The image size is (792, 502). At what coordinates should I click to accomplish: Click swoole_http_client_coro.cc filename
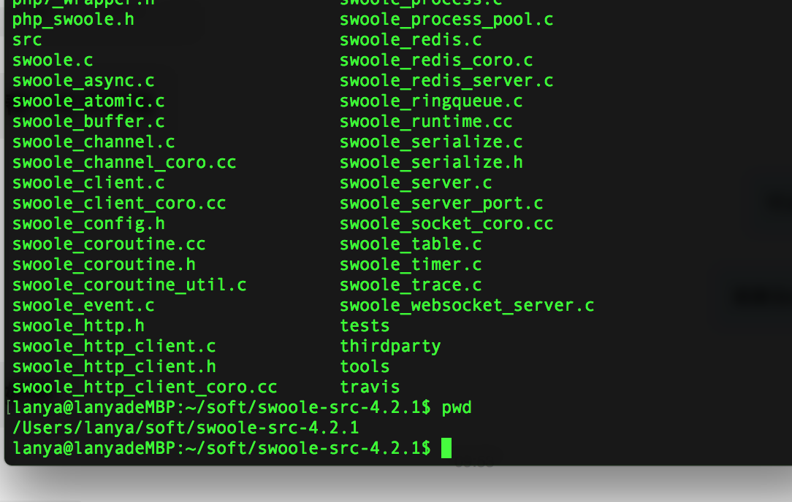(145, 387)
